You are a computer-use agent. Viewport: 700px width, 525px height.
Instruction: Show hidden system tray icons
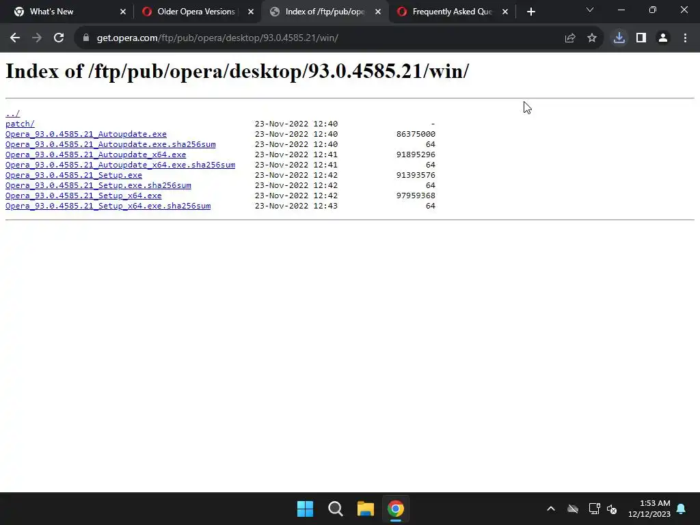pos(551,509)
